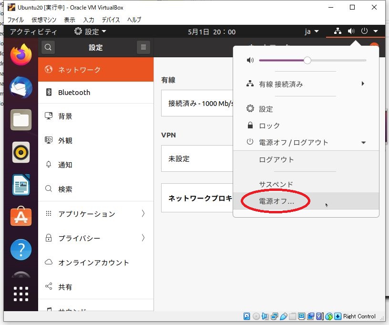The width and height of the screenshot is (389, 325).
Task: Launch Thunderbird mail from the dock
Action: 21,87
